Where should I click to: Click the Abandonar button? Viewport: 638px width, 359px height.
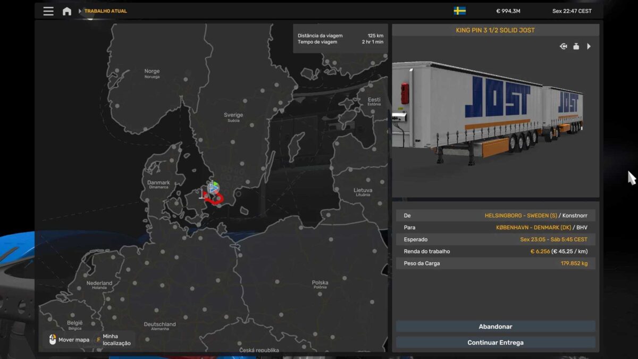pos(495,327)
